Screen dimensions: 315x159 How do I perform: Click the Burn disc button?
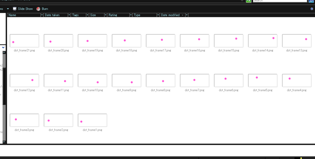coord(42,9)
